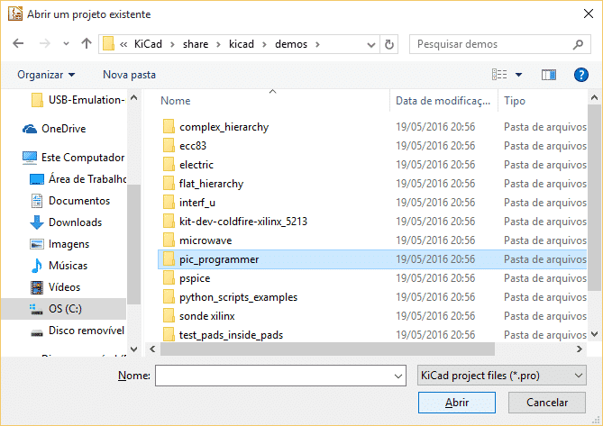This screenshot has width=603, height=426.
Task: Select share in the breadcrumb path
Action: [196, 44]
